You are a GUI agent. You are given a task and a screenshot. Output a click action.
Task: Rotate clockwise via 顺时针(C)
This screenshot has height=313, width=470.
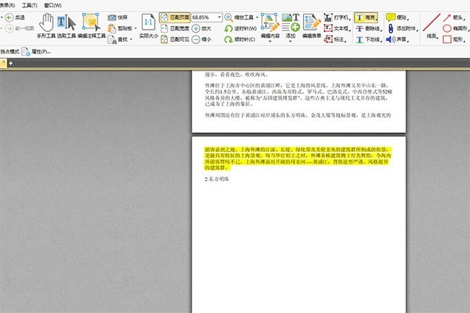coord(240,39)
